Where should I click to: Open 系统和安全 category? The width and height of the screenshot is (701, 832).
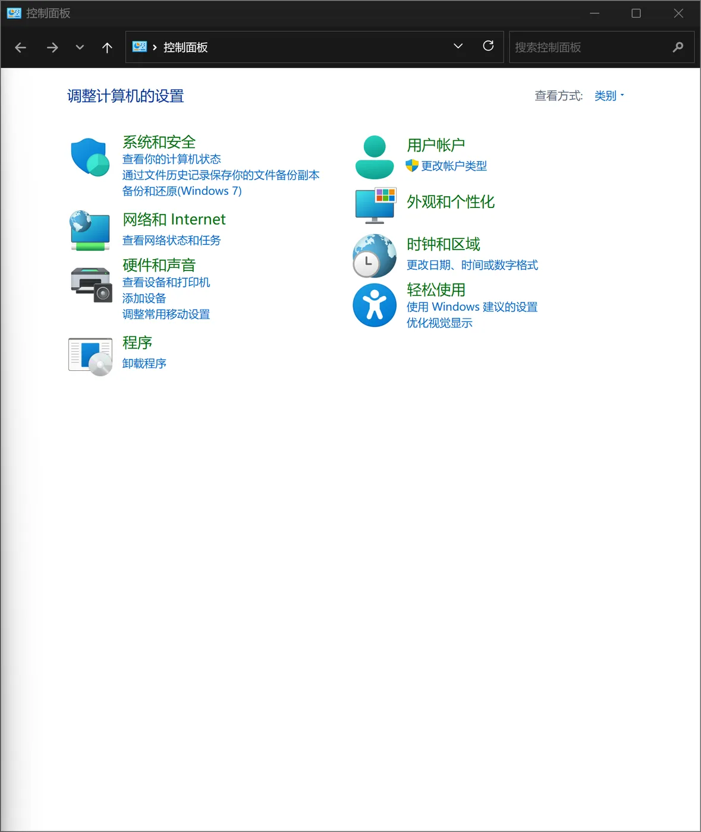point(159,142)
